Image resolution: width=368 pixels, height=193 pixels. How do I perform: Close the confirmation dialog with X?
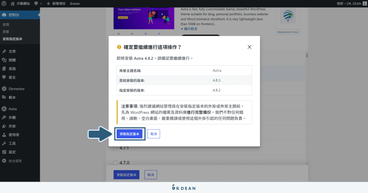(x=250, y=47)
